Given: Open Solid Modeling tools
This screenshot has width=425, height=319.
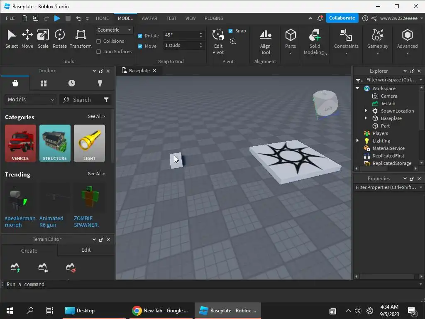Looking at the screenshot, I should (x=315, y=42).
